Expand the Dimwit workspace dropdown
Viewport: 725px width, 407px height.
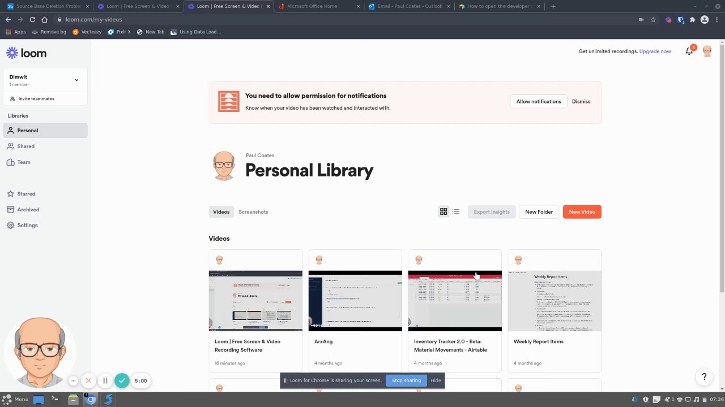click(76, 80)
